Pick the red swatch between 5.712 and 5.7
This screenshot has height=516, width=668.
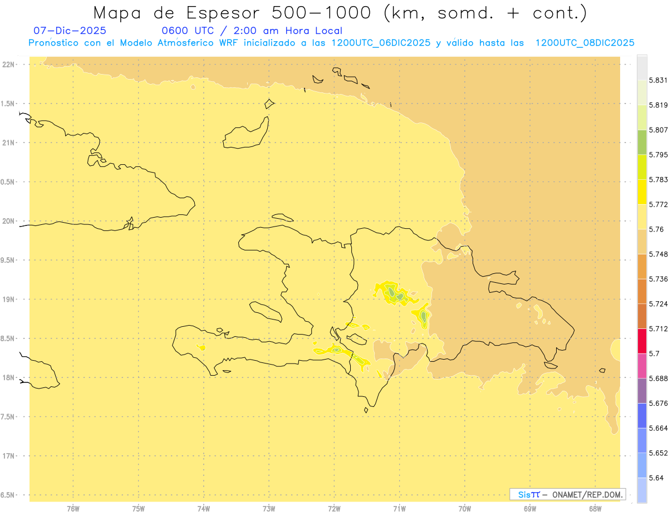[x=642, y=341]
